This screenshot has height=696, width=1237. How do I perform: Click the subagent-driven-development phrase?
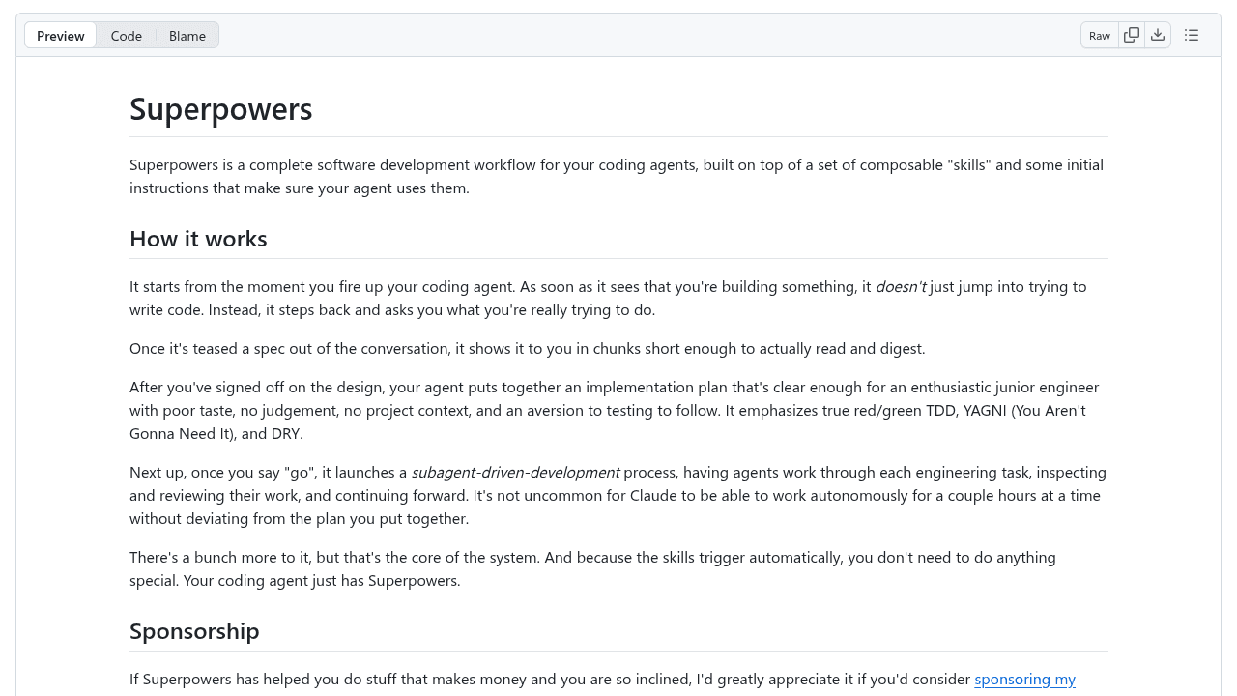pyautogui.click(x=516, y=472)
